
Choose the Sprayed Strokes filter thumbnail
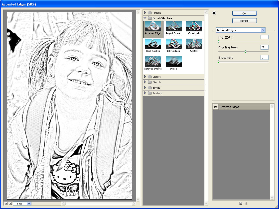point(153,62)
